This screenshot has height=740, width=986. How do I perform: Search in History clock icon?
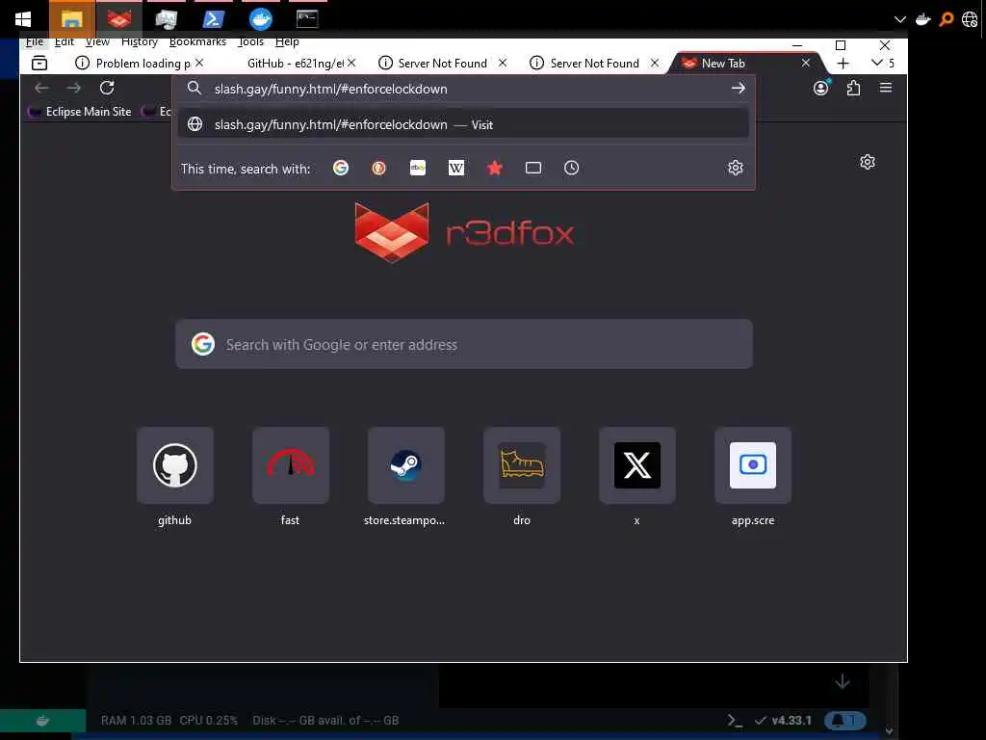572,168
